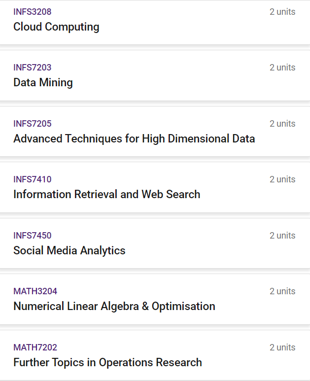Click 2 units label on MATH3204 card
The width and height of the screenshot is (310, 381).
click(x=282, y=291)
